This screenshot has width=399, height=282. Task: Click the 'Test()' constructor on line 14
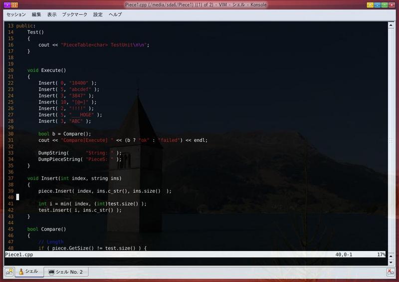pos(35,32)
